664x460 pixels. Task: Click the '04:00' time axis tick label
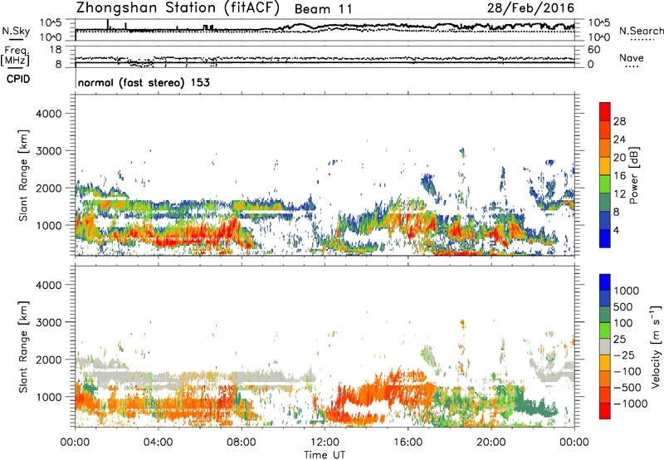[x=158, y=443]
